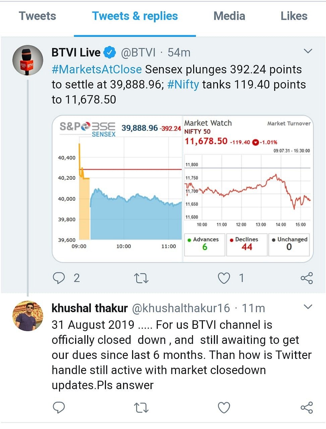This screenshot has height=429, width=326.
Task: Switch to the Media tab
Action: 229,16
